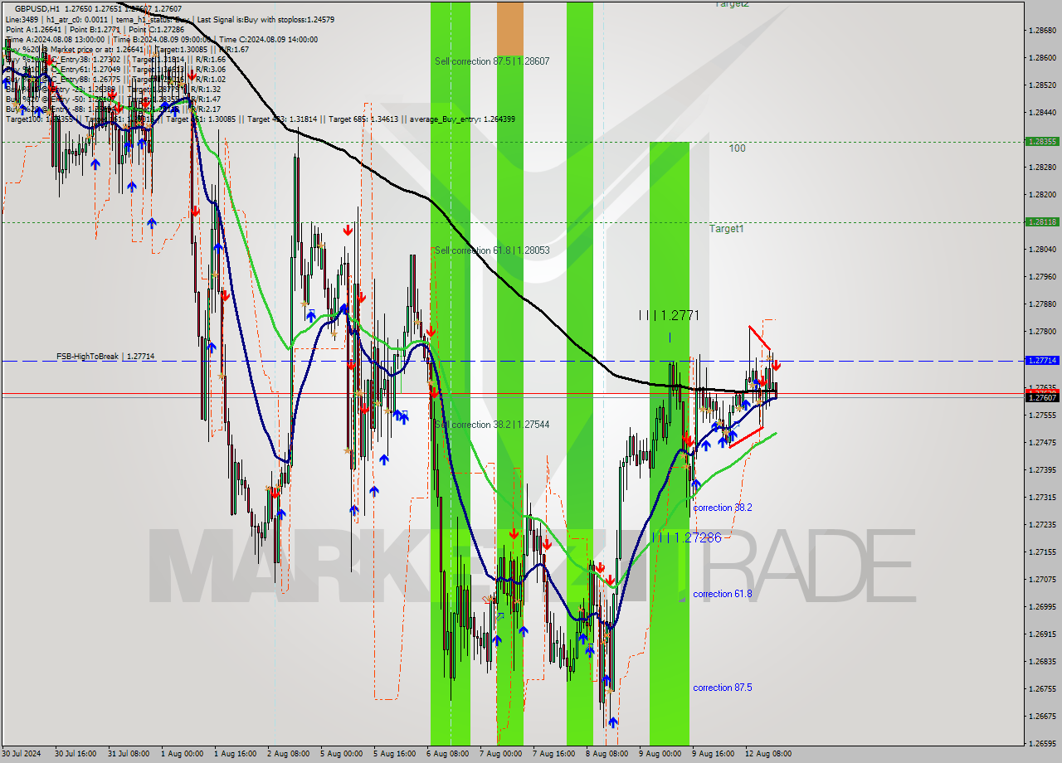
Task: Click the 1.28600 price axis value
Action: 1041,58
